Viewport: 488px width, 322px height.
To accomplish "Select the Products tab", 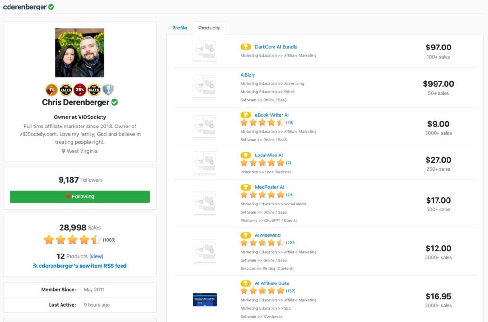I will pos(209,28).
